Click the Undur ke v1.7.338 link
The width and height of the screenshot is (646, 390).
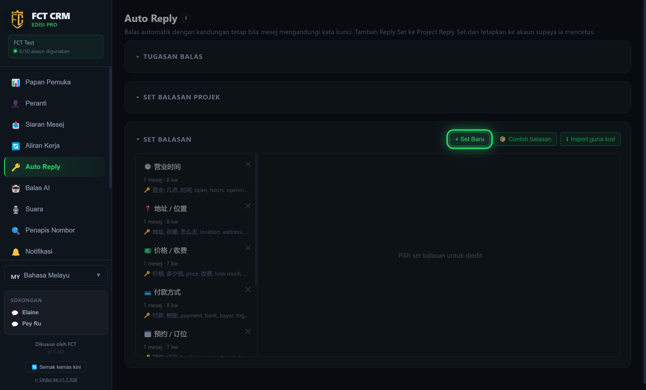pos(56,380)
